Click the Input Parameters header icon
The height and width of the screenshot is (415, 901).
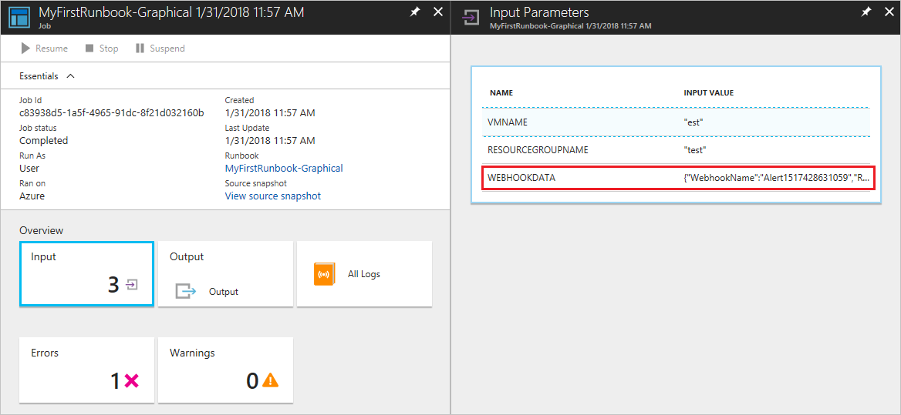tap(470, 17)
